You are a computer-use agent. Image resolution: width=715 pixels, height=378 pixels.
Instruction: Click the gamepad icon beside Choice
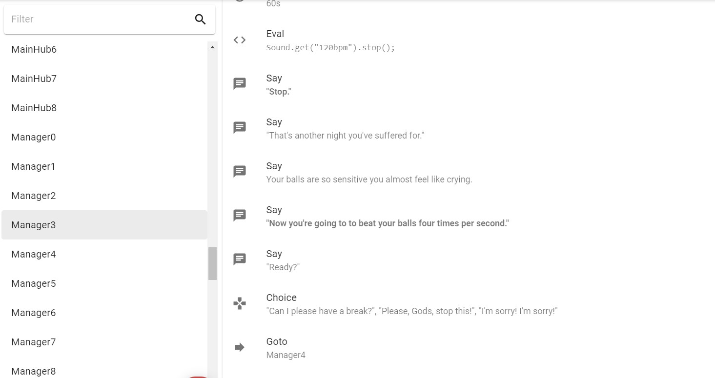click(240, 303)
